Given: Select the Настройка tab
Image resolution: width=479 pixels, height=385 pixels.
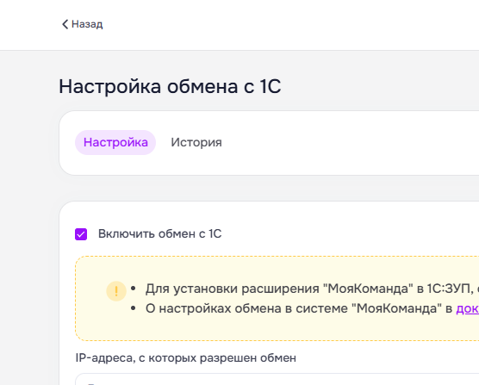Looking at the screenshot, I should (x=115, y=143).
